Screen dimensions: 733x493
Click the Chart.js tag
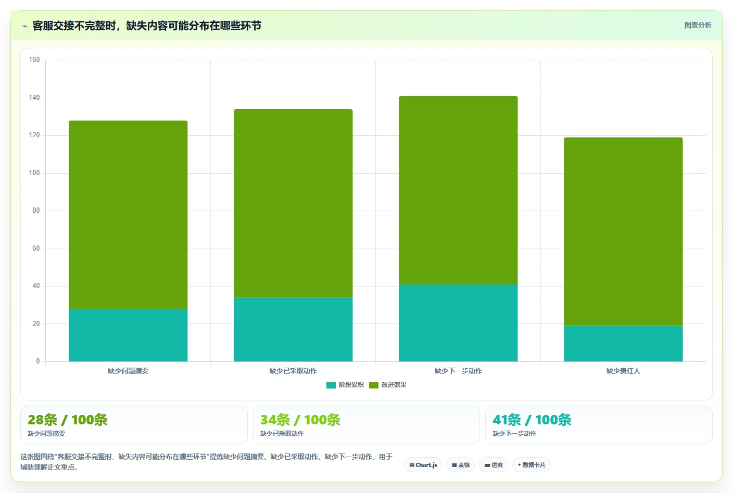coord(423,465)
